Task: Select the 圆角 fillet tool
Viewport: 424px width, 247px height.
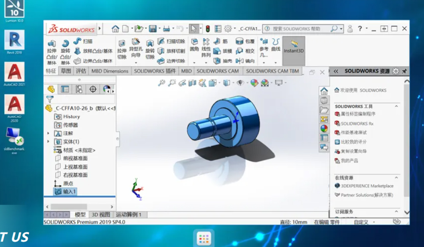Action: click(x=194, y=45)
